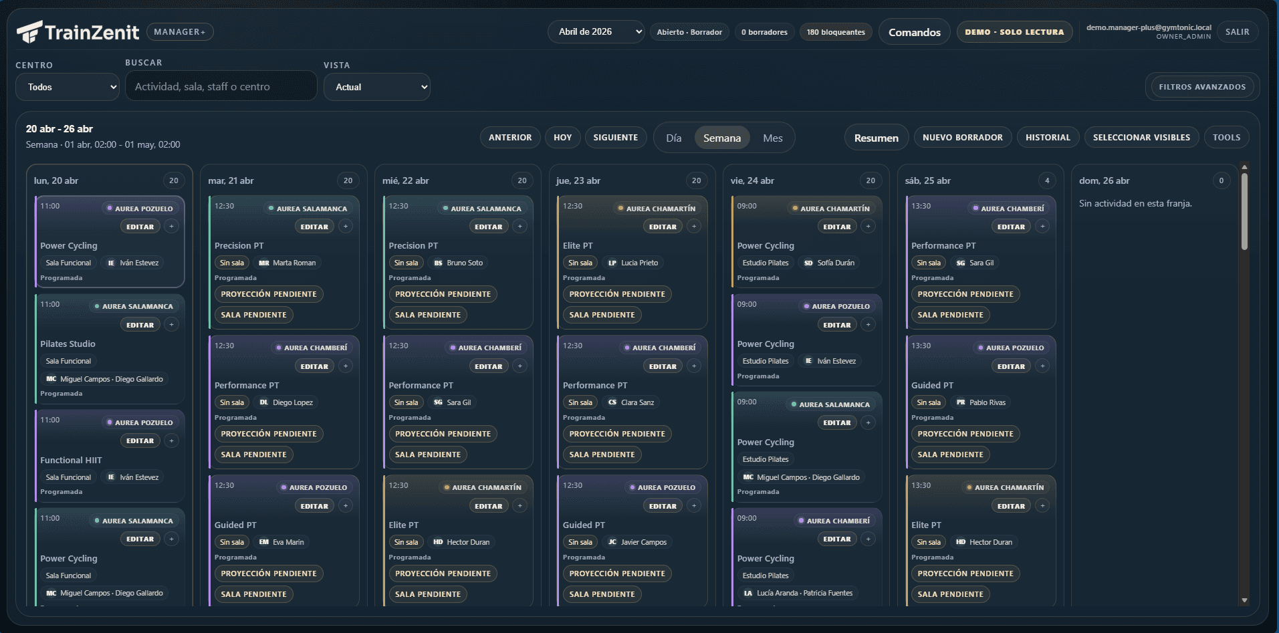This screenshot has width=1279, height=633.
Task: Click plus icon on Friday Aurea Pozuelo Power Cycling card
Action: click(x=868, y=325)
